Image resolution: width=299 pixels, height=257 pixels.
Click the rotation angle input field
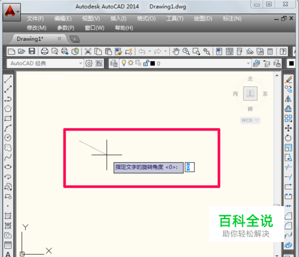(x=190, y=167)
